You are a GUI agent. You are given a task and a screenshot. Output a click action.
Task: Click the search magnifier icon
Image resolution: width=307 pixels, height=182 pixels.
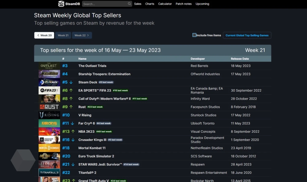[129, 4]
